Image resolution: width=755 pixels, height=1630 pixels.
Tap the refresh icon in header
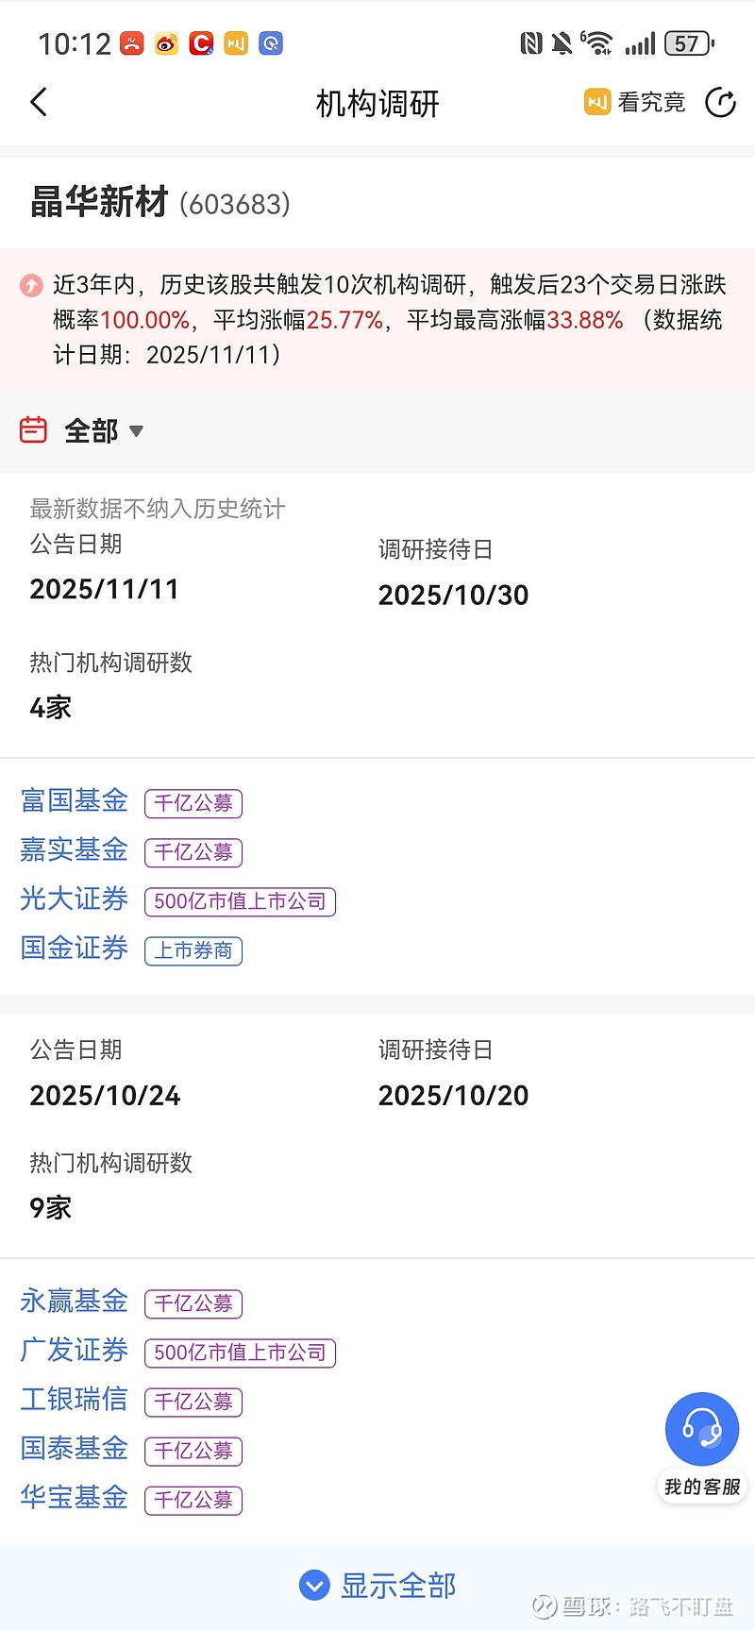720,102
